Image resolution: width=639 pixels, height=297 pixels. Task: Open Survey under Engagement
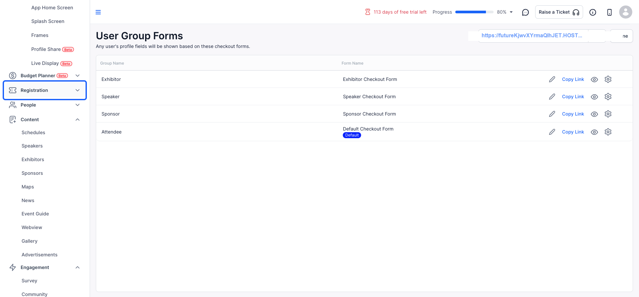coord(30,281)
